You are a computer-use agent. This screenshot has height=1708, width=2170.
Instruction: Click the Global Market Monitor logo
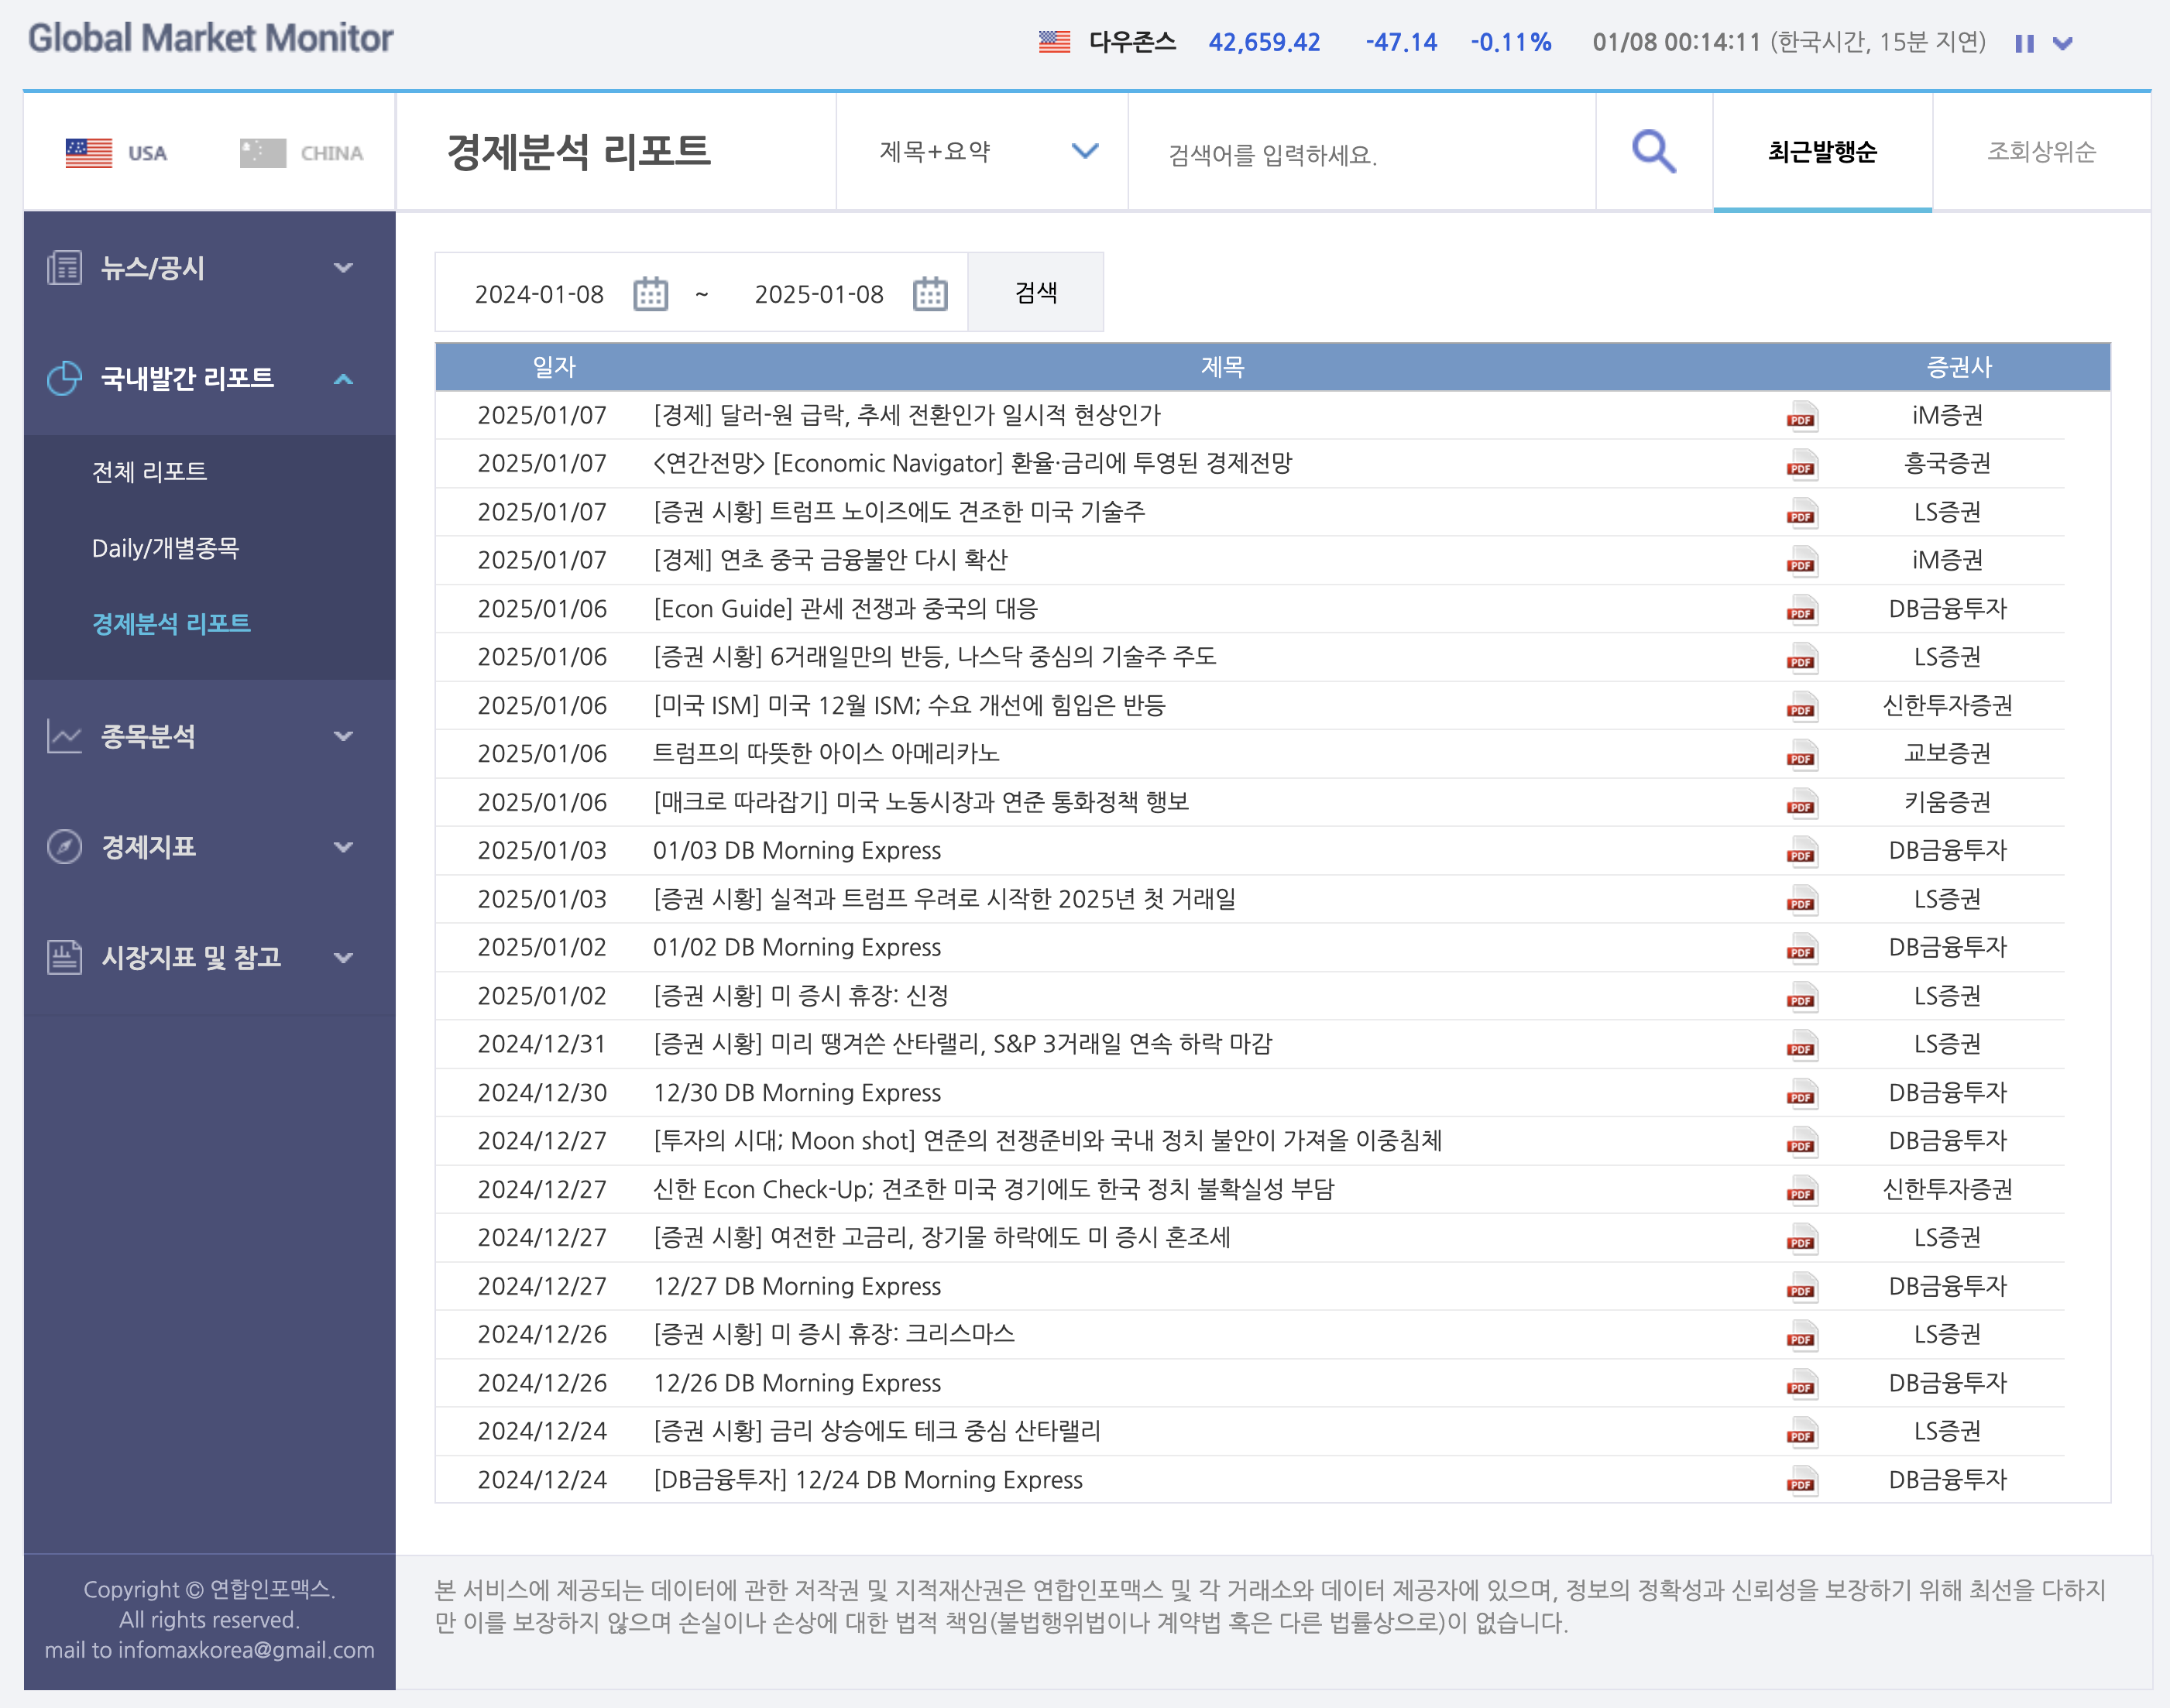pyautogui.click(x=210, y=38)
